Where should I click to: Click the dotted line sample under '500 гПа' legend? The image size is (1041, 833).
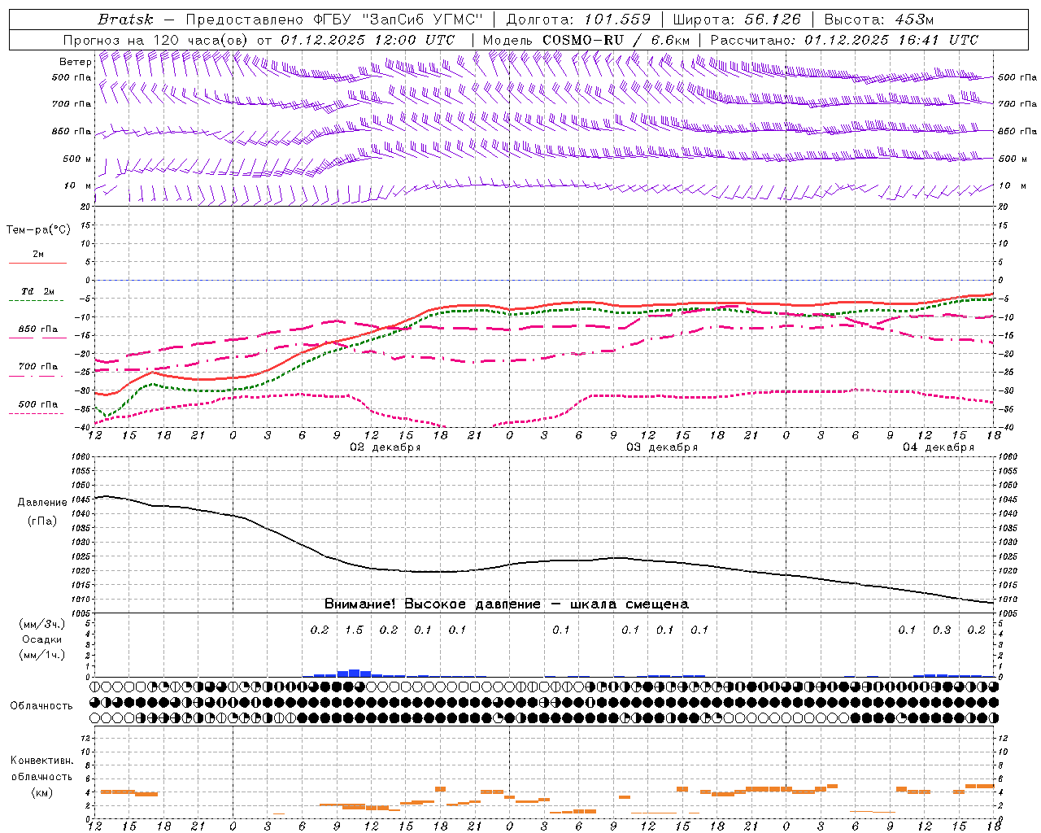pos(37,413)
